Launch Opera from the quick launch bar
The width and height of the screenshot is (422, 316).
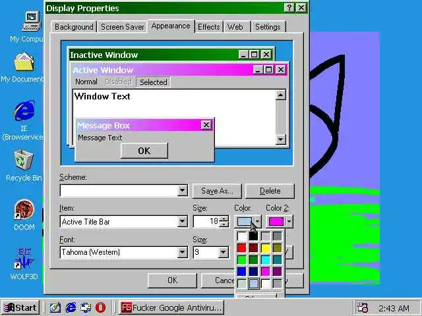(101, 307)
